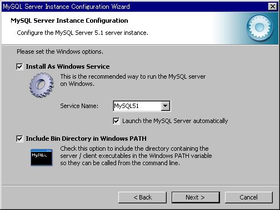Click the 'Check this option to include' description

click(136, 156)
